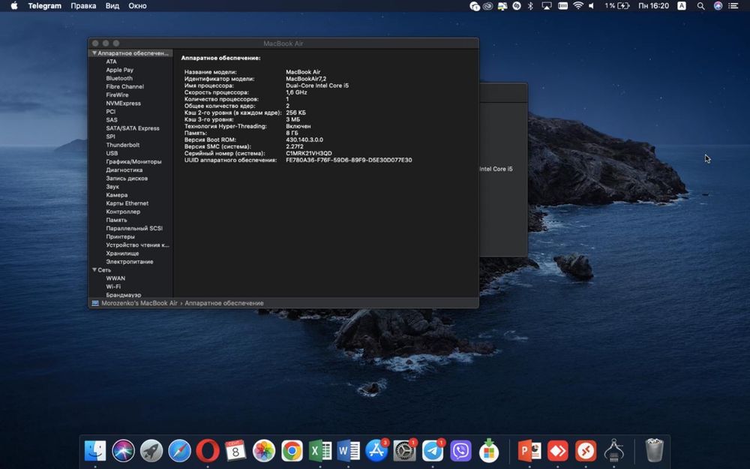The height and width of the screenshot is (469, 750).
Task: Select Камера in the sidebar
Action: [117, 195]
